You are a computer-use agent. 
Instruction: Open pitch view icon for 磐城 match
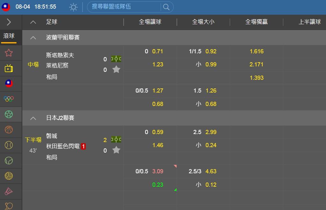coord(116,139)
